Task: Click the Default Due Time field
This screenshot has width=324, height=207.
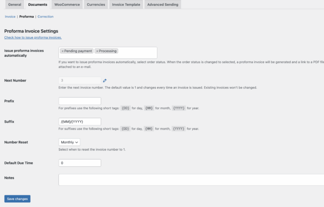Action: tap(80, 163)
